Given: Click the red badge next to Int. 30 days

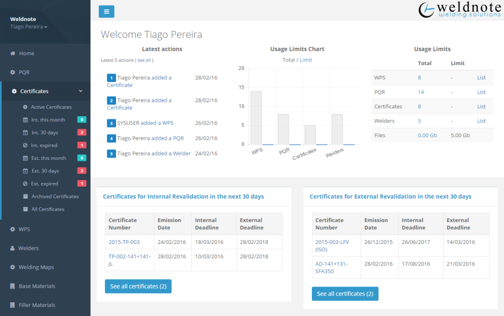Looking at the screenshot, I should click(82, 132).
